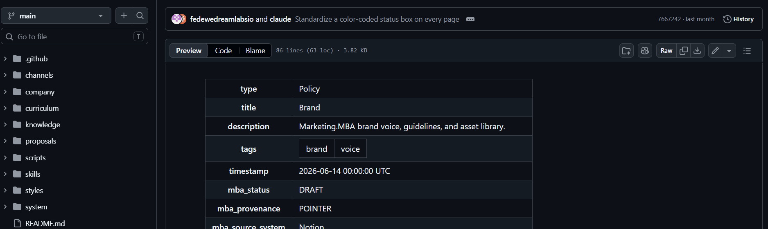Expand the scripts folder chevron

click(5, 158)
